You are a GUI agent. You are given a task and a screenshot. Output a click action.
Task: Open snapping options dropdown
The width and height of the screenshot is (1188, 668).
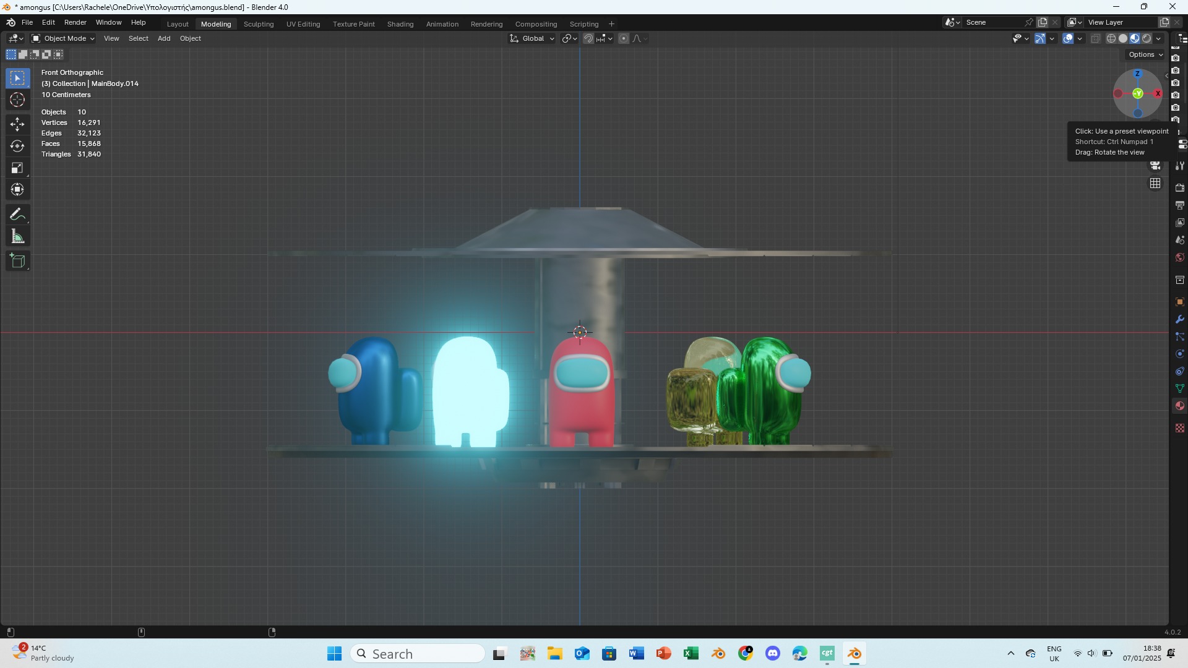pos(605,38)
